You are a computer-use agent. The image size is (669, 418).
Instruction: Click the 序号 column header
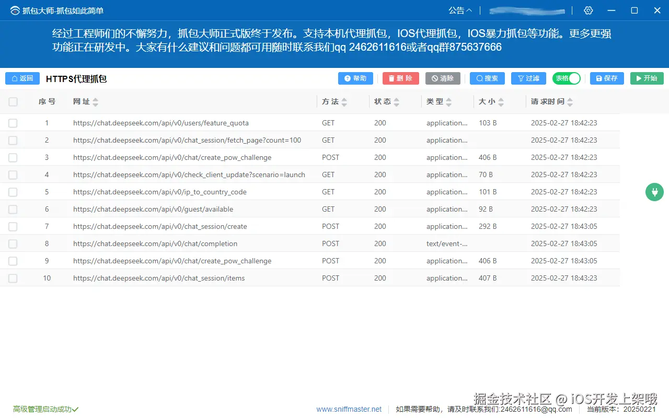click(x=47, y=102)
